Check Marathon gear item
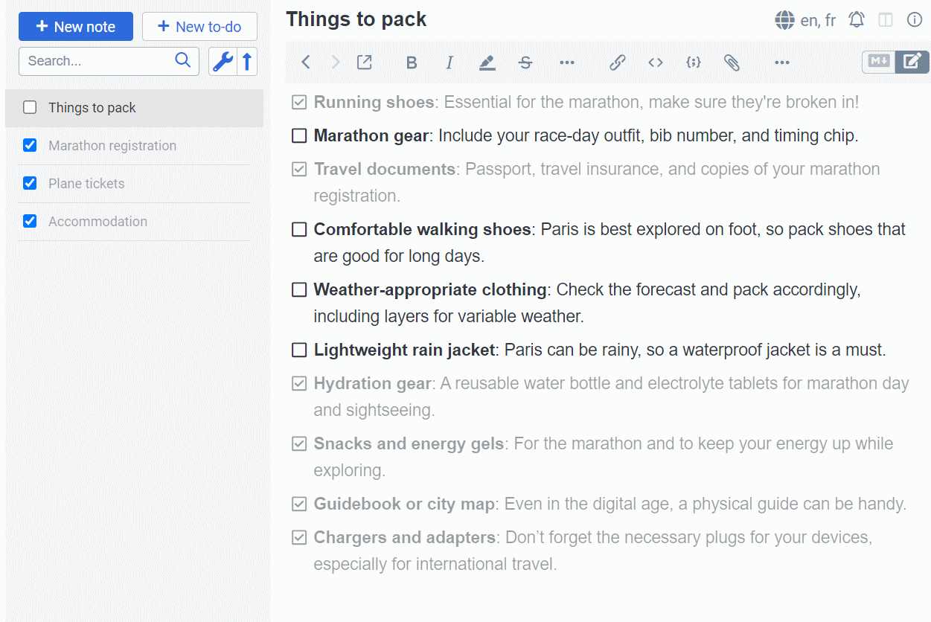 pos(299,136)
